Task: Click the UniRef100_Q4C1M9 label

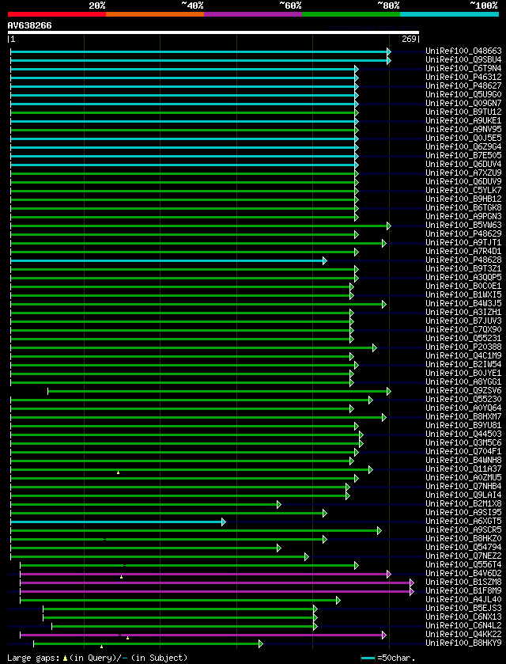Action: [463, 355]
